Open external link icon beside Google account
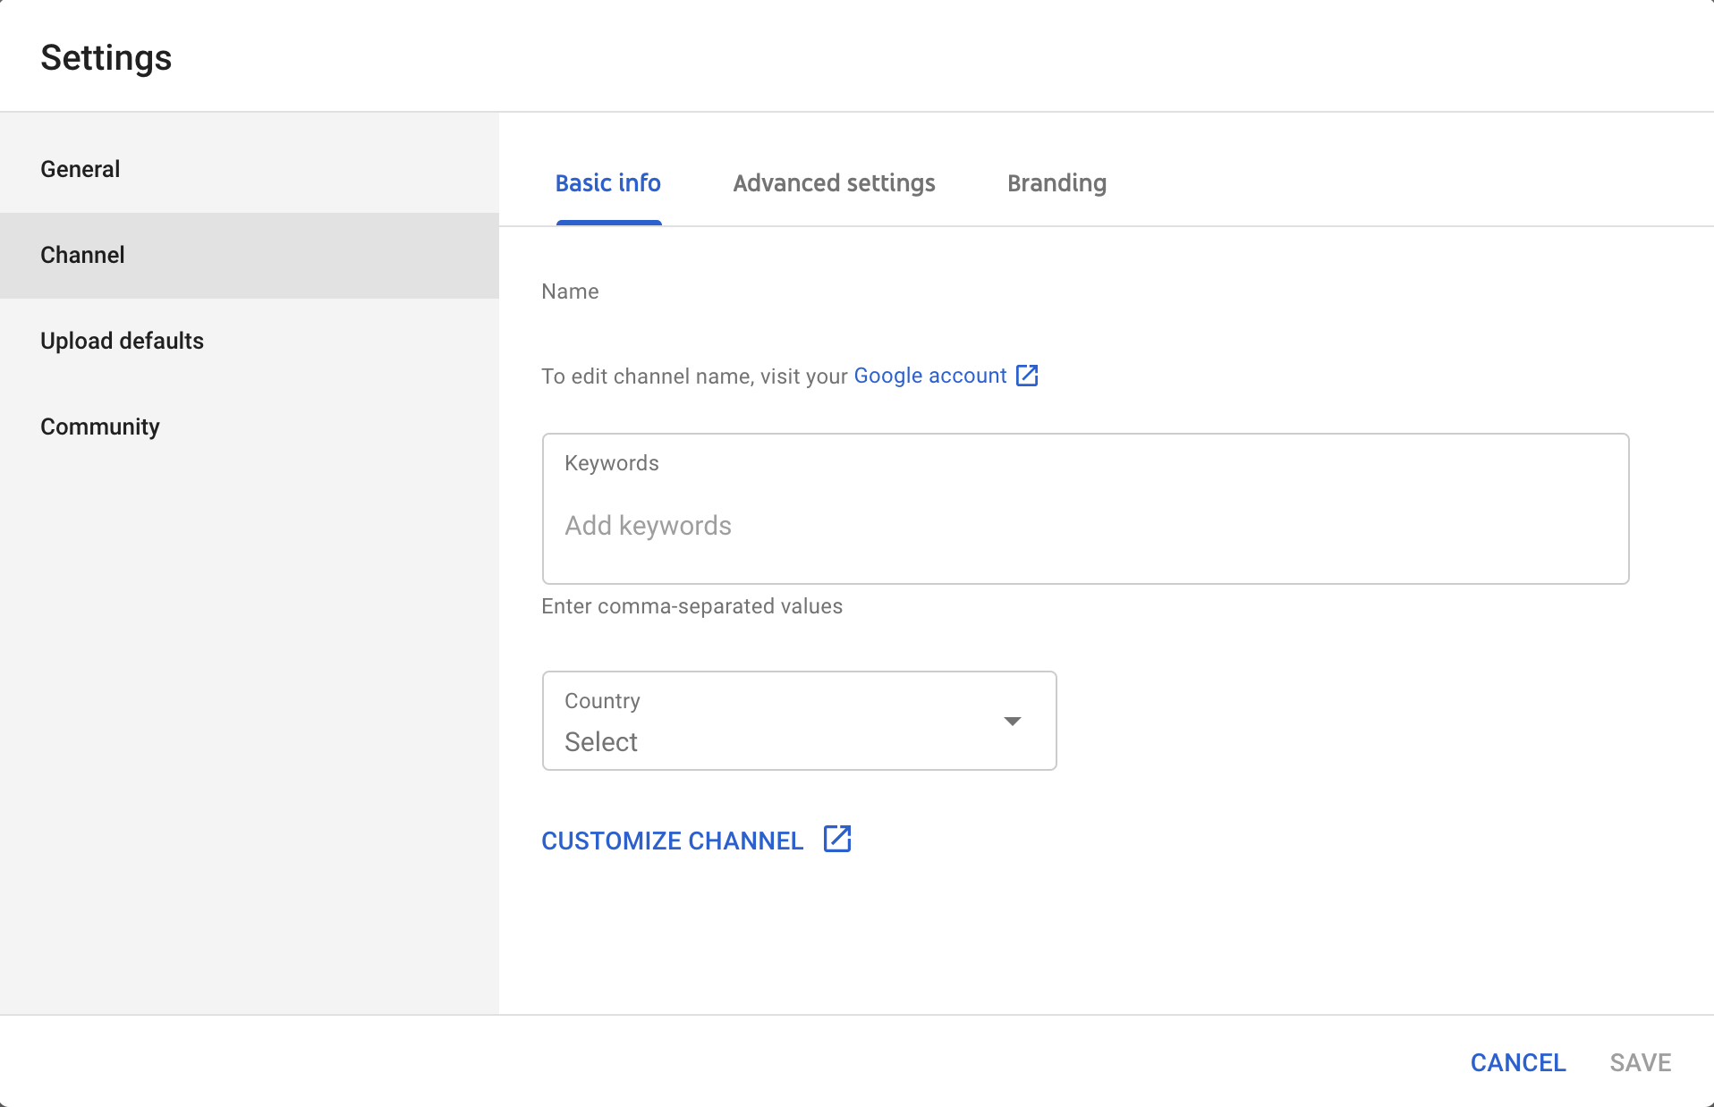1714x1107 pixels. tap(1027, 376)
